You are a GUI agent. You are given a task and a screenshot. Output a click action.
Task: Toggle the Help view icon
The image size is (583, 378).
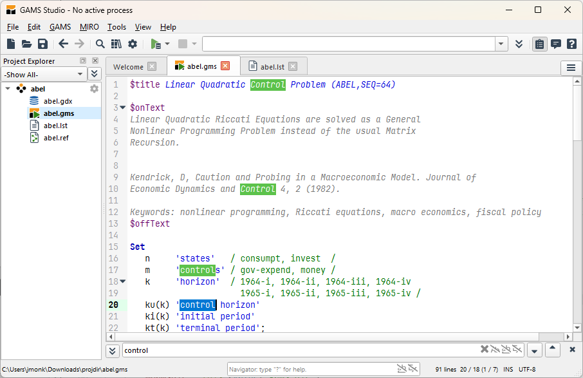(571, 44)
